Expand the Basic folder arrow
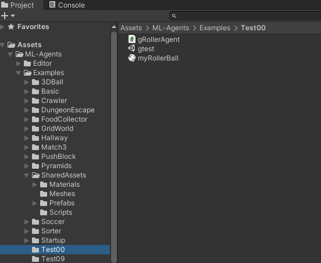 click(27, 91)
